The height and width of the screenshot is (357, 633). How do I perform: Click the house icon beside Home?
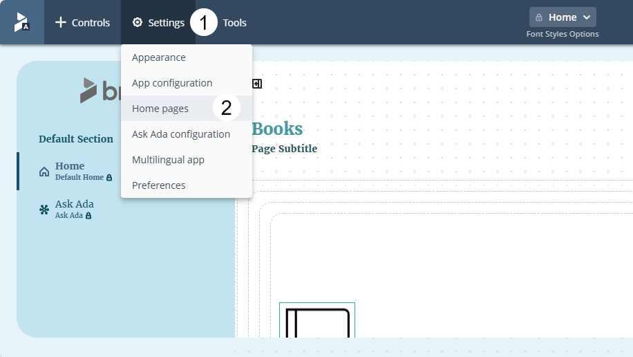44,172
